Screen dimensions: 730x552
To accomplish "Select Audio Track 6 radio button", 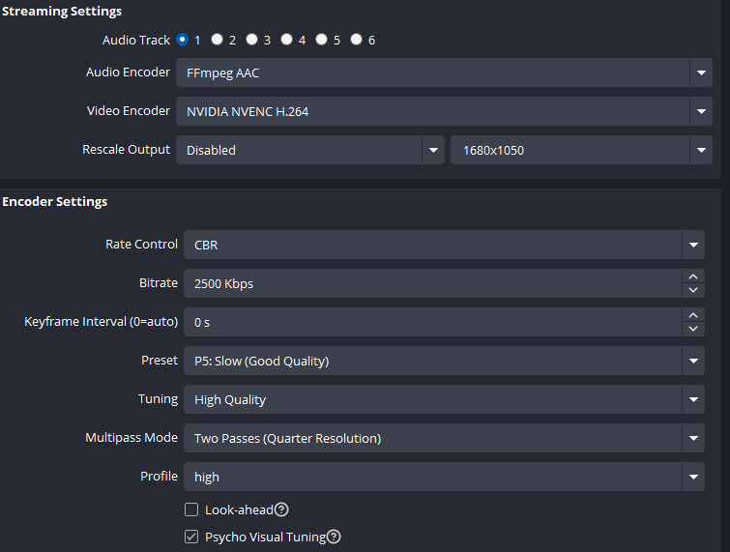I will point(357,40).
